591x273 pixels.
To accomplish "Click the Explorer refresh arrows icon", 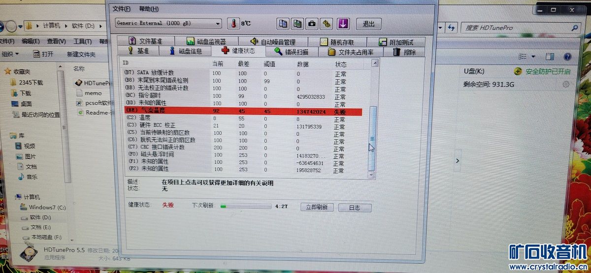I will 451,28.
